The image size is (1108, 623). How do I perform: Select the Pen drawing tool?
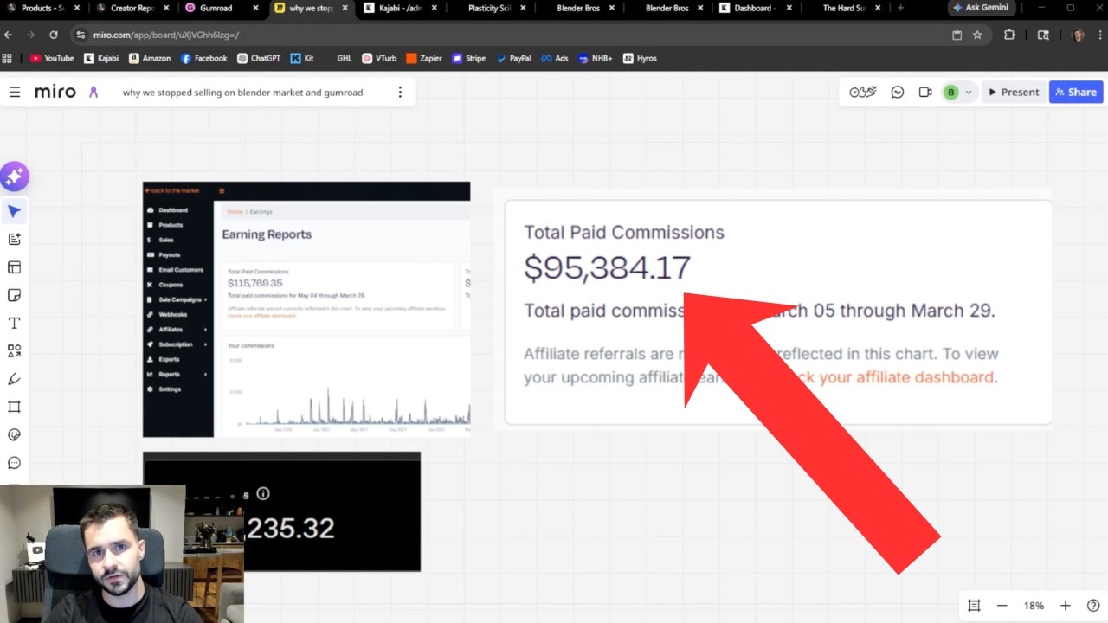click(14, 379)
